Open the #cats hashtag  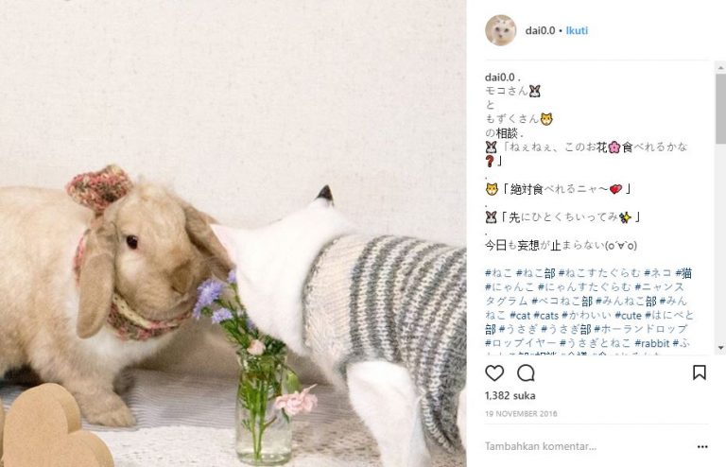coord(545,316)
